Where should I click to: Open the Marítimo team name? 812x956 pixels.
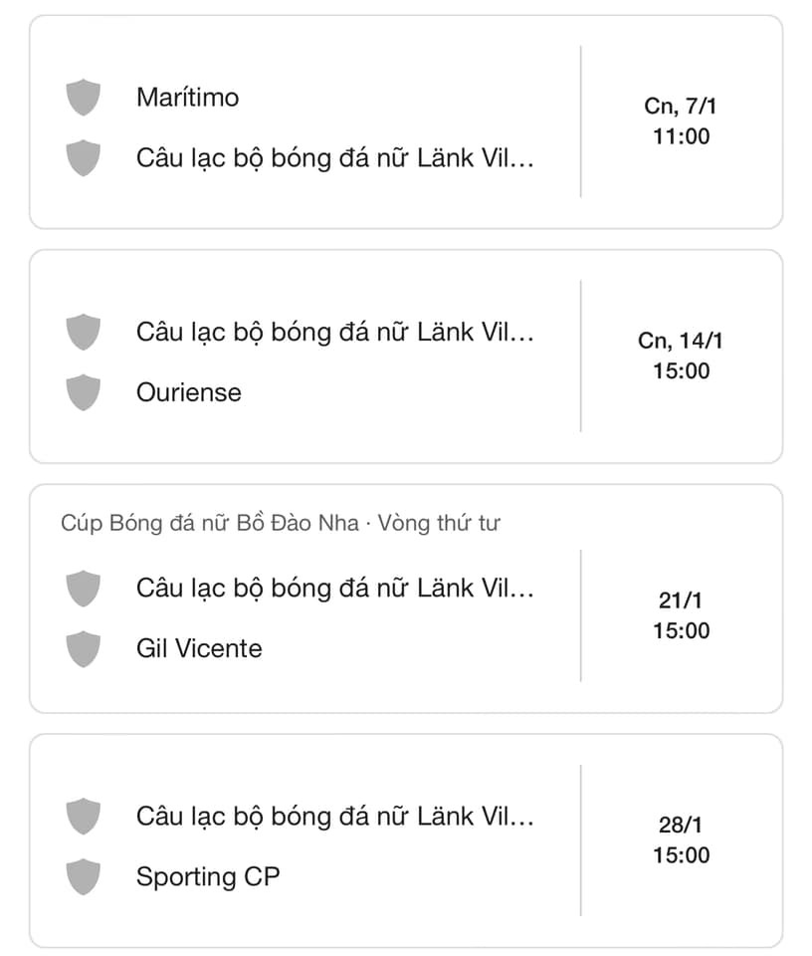tap(188, 98)
